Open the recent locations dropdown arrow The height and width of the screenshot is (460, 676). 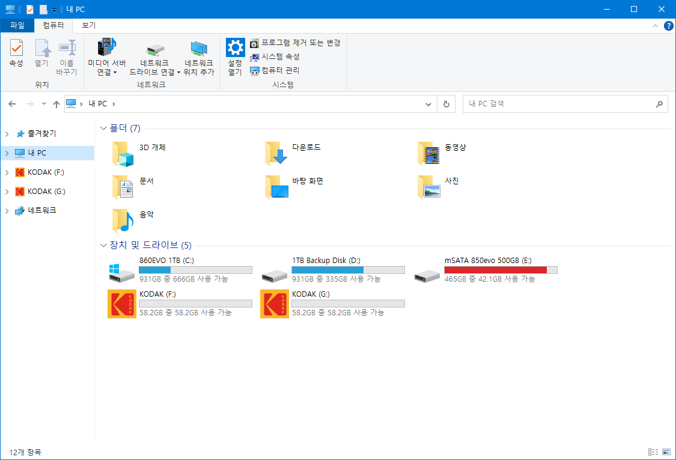click(44, 104)
